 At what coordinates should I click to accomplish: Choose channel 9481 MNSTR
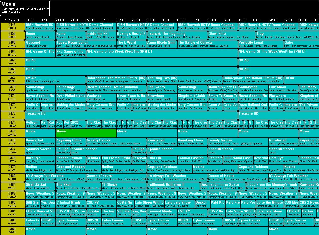12,187
